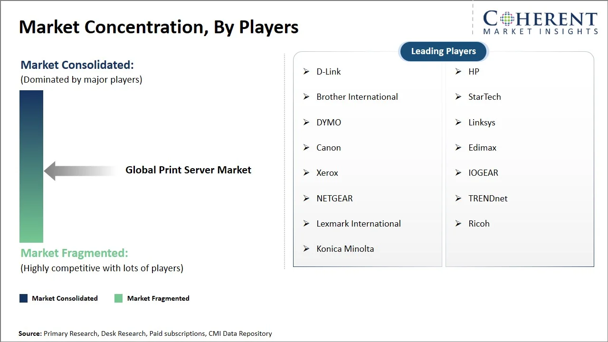Click the arrow bullet beside Ricoh
The image size is (608, 342).
click(458, 224)
